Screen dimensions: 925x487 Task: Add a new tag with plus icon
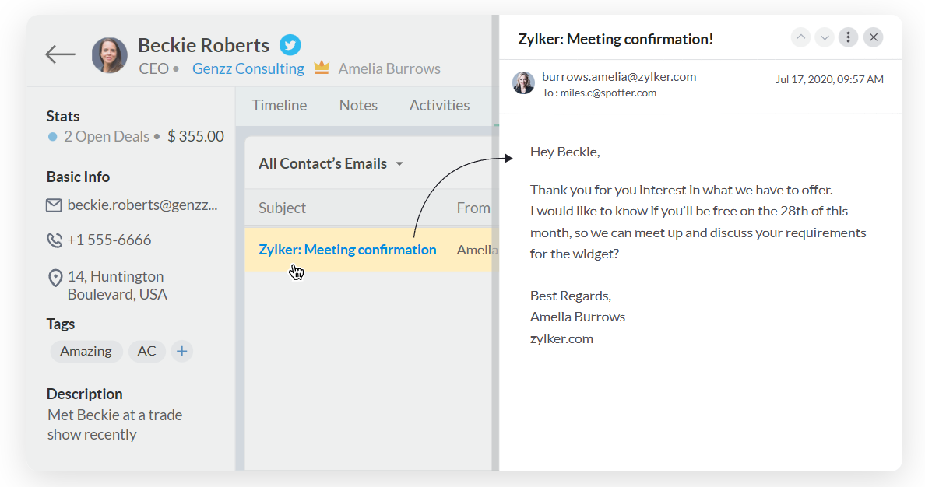(x=181, y=352)
